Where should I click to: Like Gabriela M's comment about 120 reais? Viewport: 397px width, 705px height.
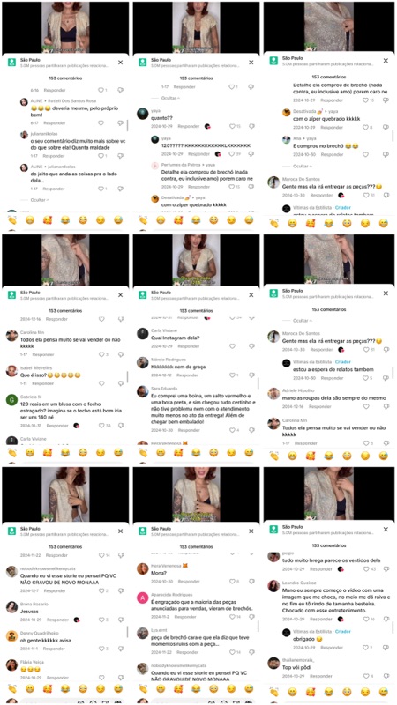click(101, 426)
